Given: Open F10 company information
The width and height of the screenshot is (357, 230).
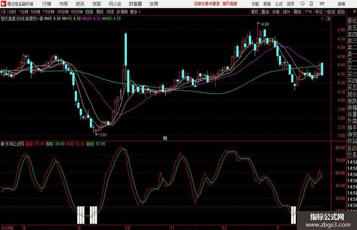Looking at the screenshot, I should [x=309, y=12].
